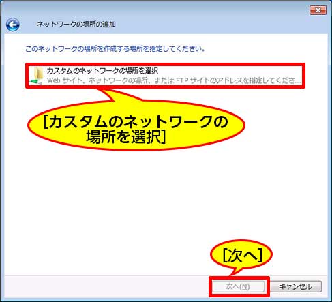
Task: Click the ellipsis ending the truncated description
Action: (x=298, y=81)
